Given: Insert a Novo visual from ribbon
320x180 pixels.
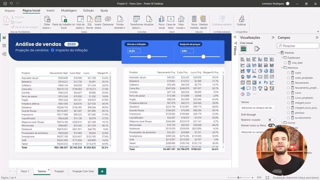Looking at the screenshot, I should (161, 22).
